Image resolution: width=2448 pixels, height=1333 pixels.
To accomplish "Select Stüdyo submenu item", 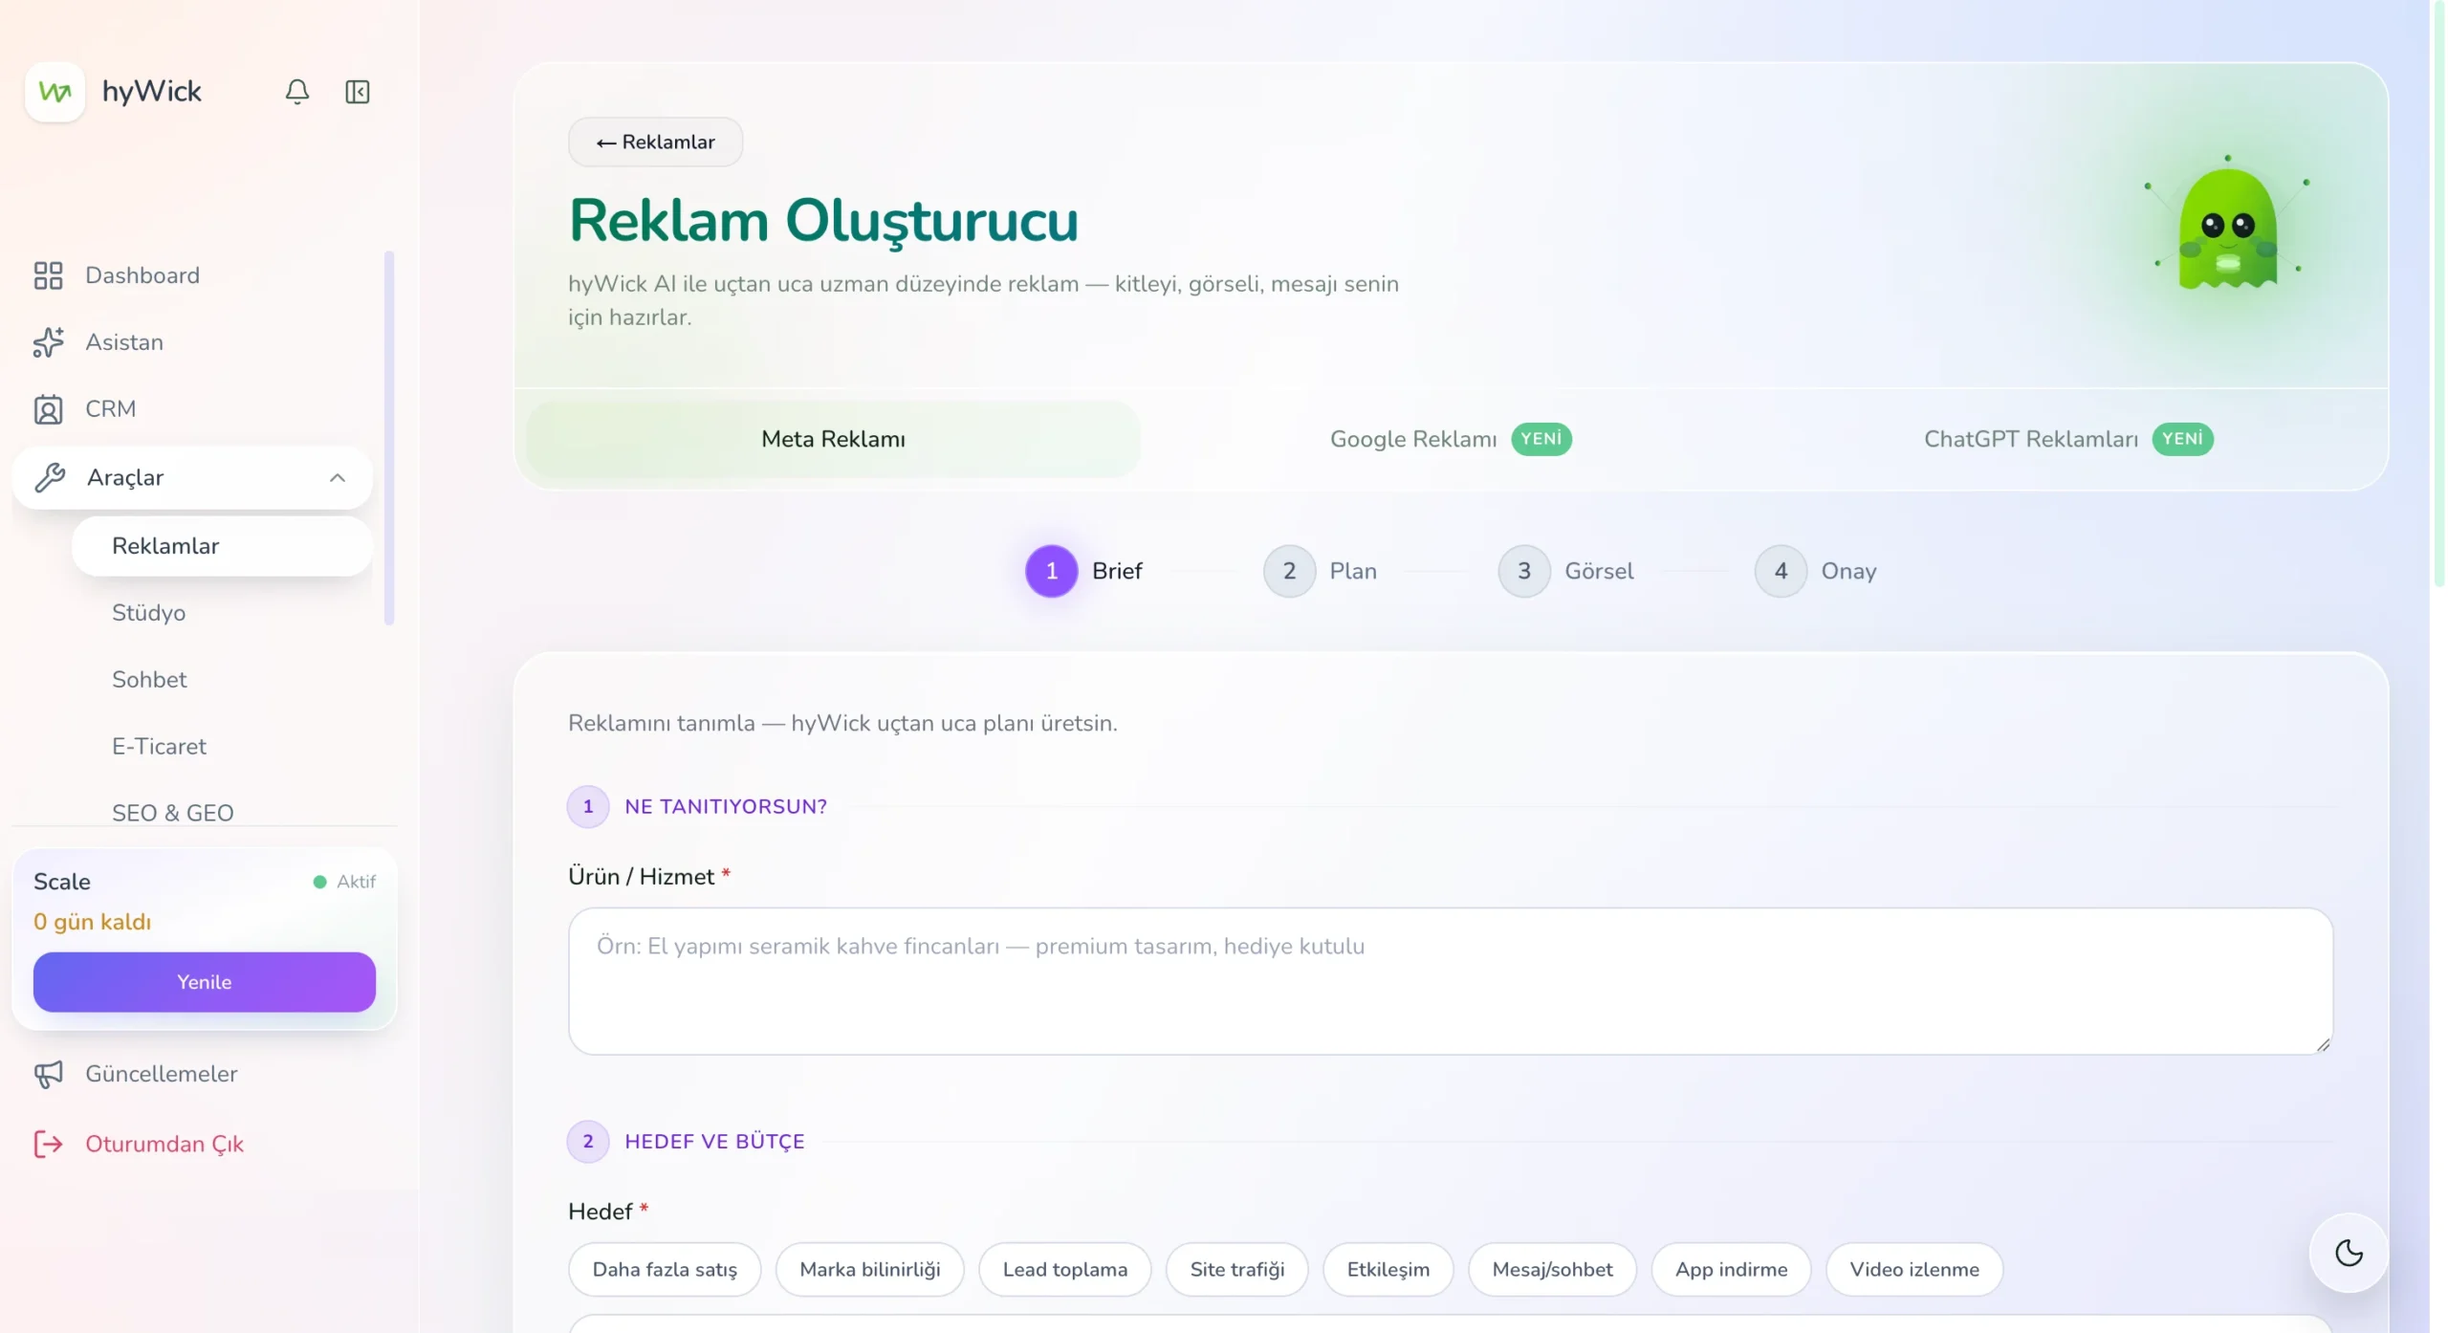I will pyautogui.click(x=222, y=613).
